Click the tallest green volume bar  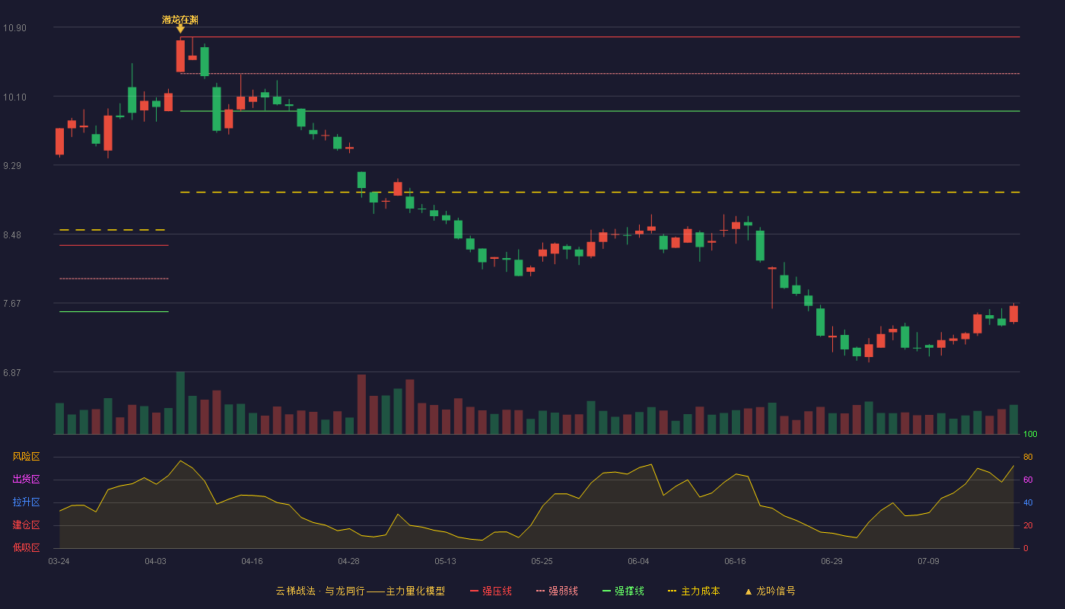click(180, 403)
